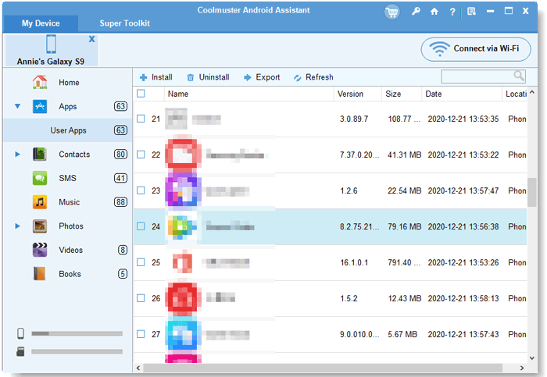Viewport: 547px width, 377px height.
Task: Click the Connect via Wi-Fi button
Action: tap(476, 49)
